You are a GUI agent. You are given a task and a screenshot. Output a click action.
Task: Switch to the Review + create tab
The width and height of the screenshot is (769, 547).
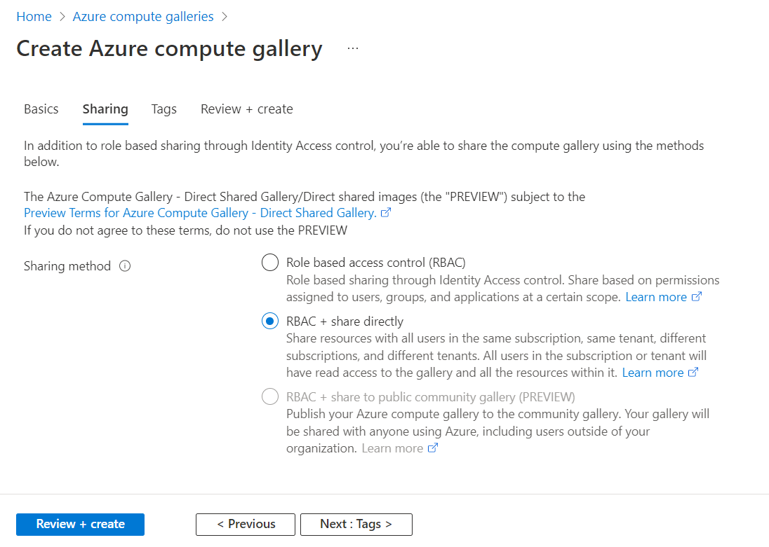(x=246, y=109)
